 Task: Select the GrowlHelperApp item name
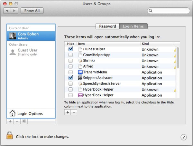96,55
